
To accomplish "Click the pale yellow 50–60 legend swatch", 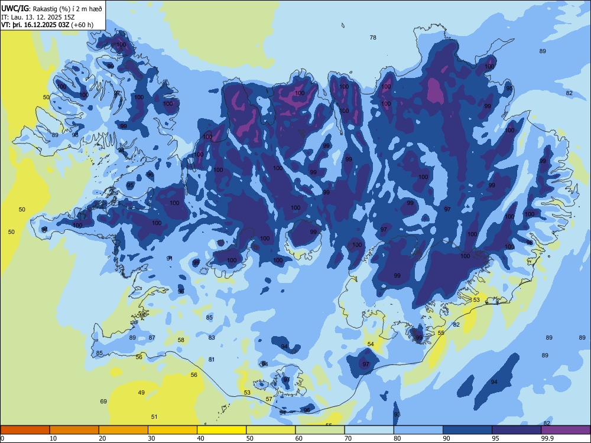I will [271, 430].
